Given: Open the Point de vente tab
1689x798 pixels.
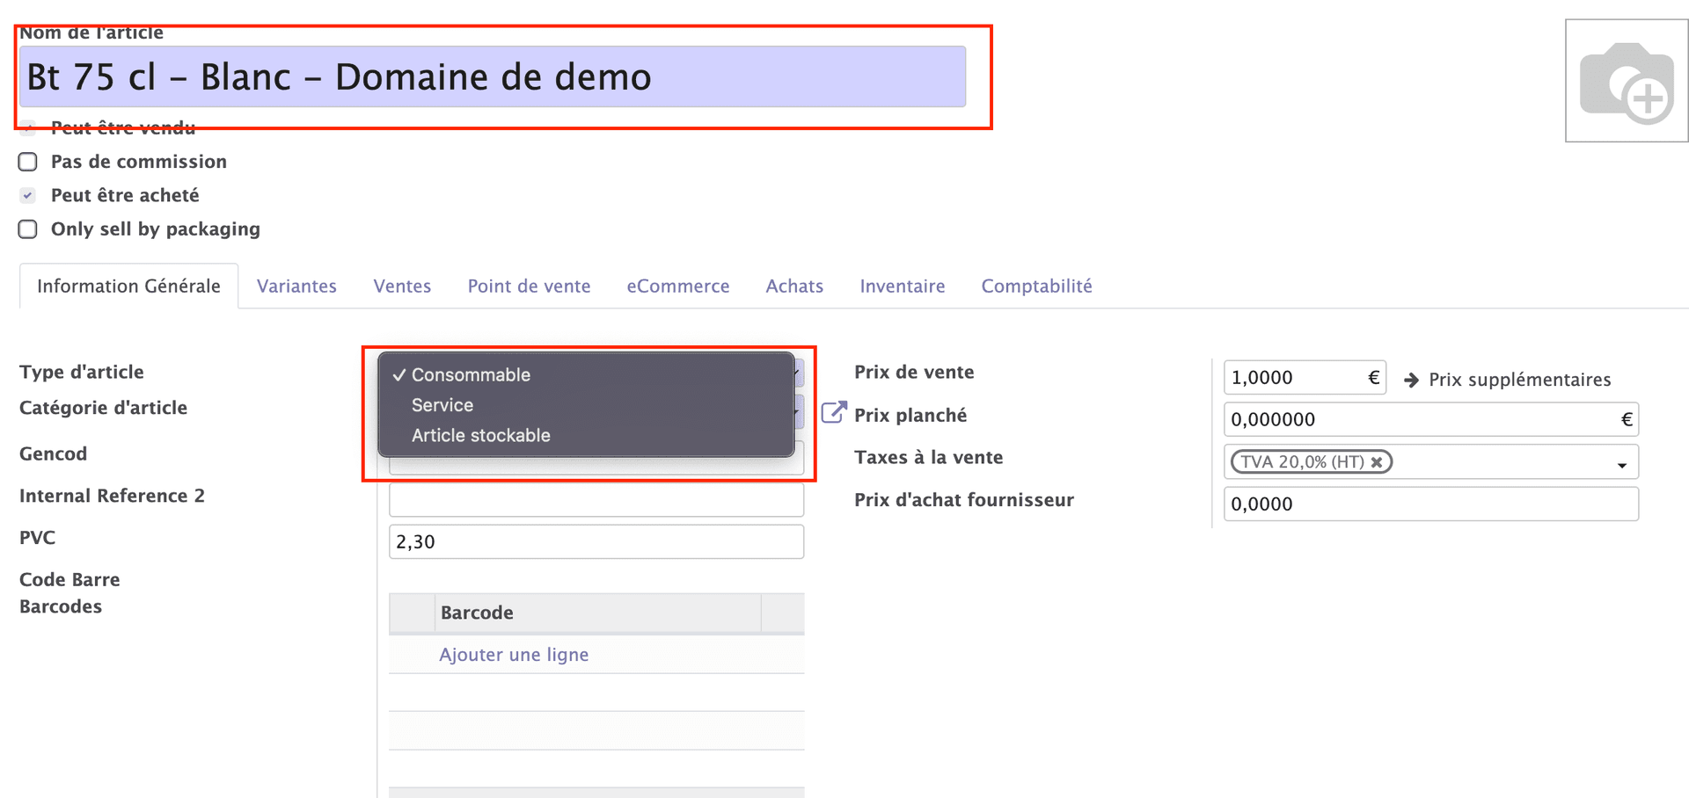Looking at the screenshot, I should (528, 286).
